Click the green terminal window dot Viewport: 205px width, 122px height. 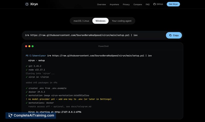point(33,46)
